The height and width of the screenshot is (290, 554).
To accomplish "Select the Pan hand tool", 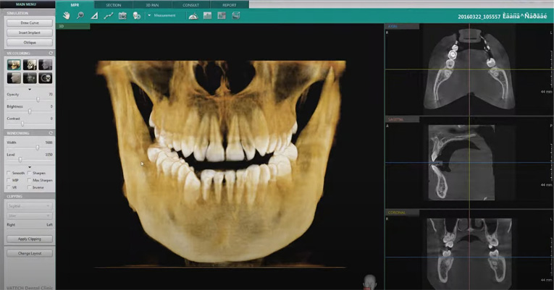I will point(67,15).
